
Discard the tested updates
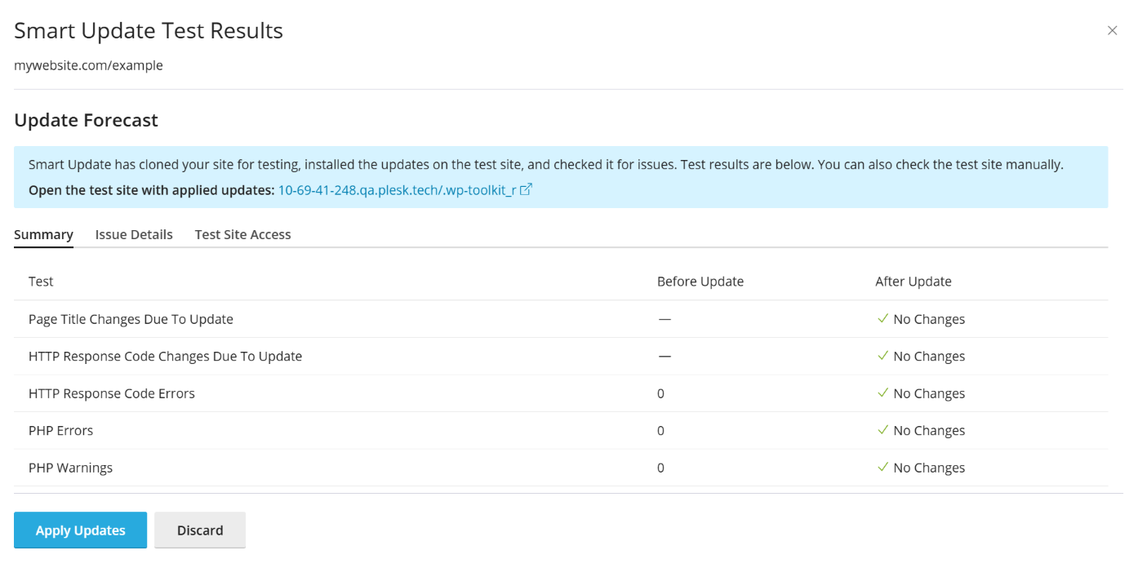tap(200, 530)
